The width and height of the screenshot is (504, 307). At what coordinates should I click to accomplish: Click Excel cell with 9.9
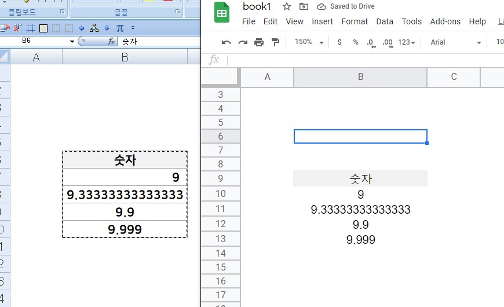pos(125,212)
